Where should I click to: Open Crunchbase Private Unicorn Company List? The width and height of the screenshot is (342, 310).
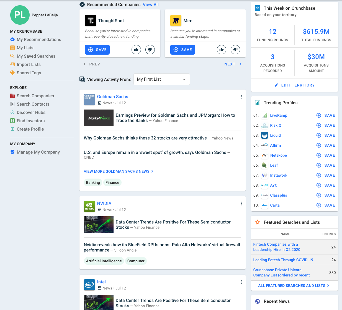[282, 273]
